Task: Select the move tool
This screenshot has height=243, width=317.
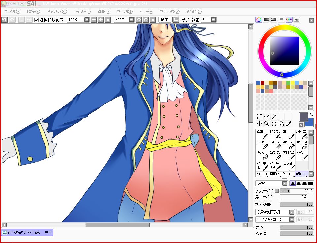Action: [260, 124]
